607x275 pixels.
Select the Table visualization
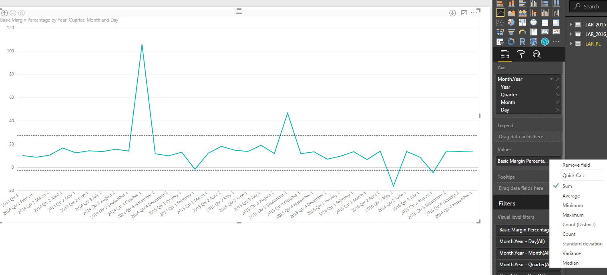pyautogui.click(x=545, y=22)
